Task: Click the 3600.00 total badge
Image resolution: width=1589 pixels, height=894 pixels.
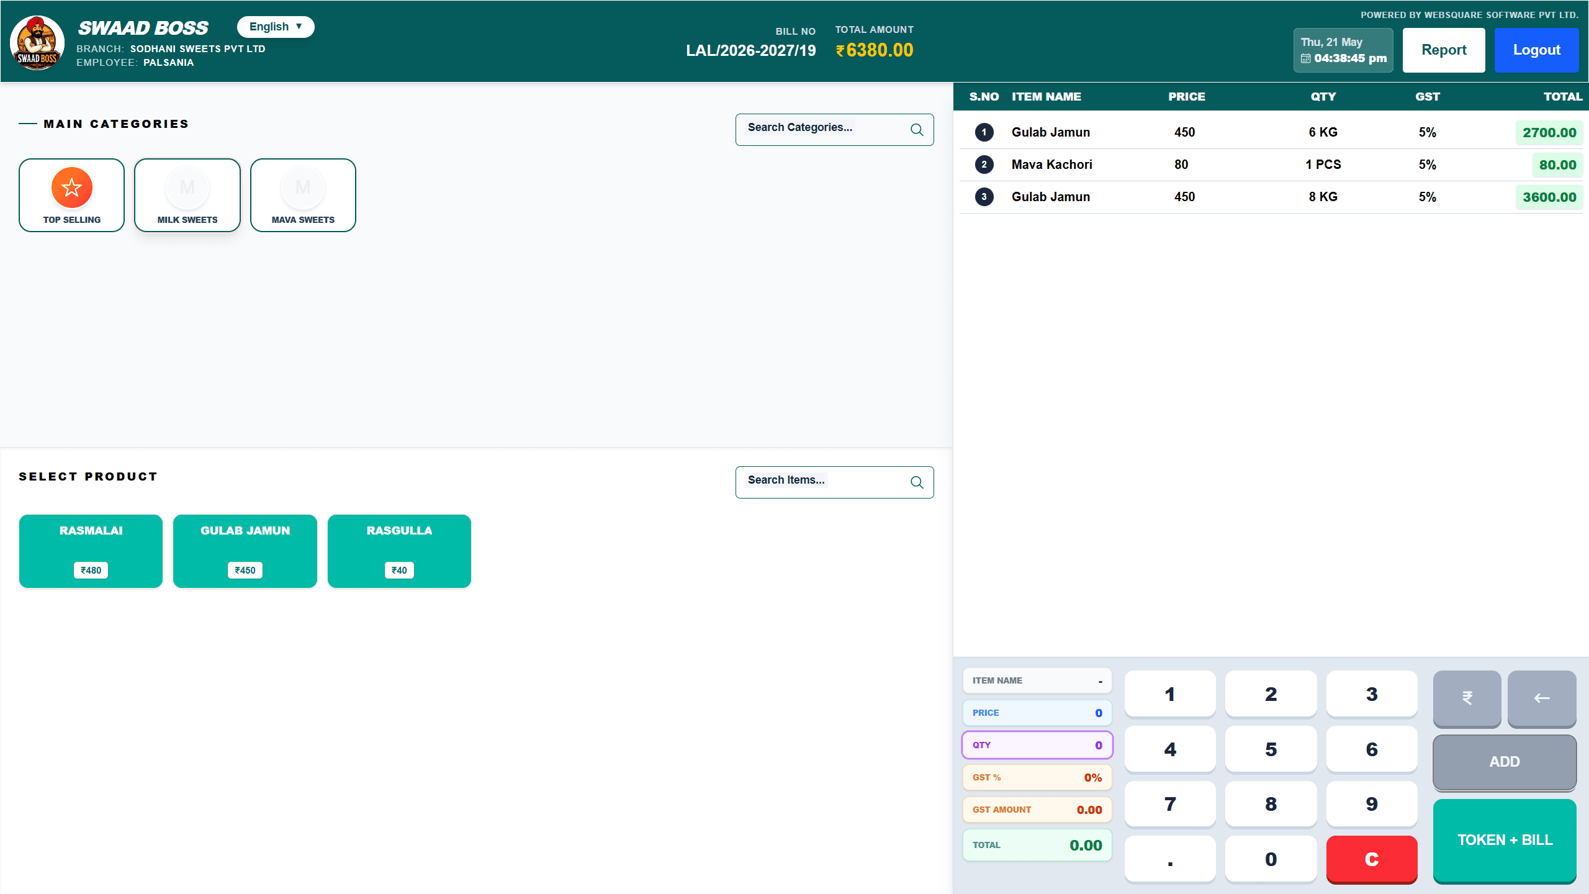Action: click(x=1549, y=197)
